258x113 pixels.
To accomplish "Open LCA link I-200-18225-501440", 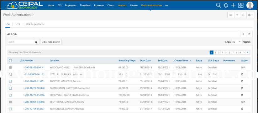I will coord(34,88).
